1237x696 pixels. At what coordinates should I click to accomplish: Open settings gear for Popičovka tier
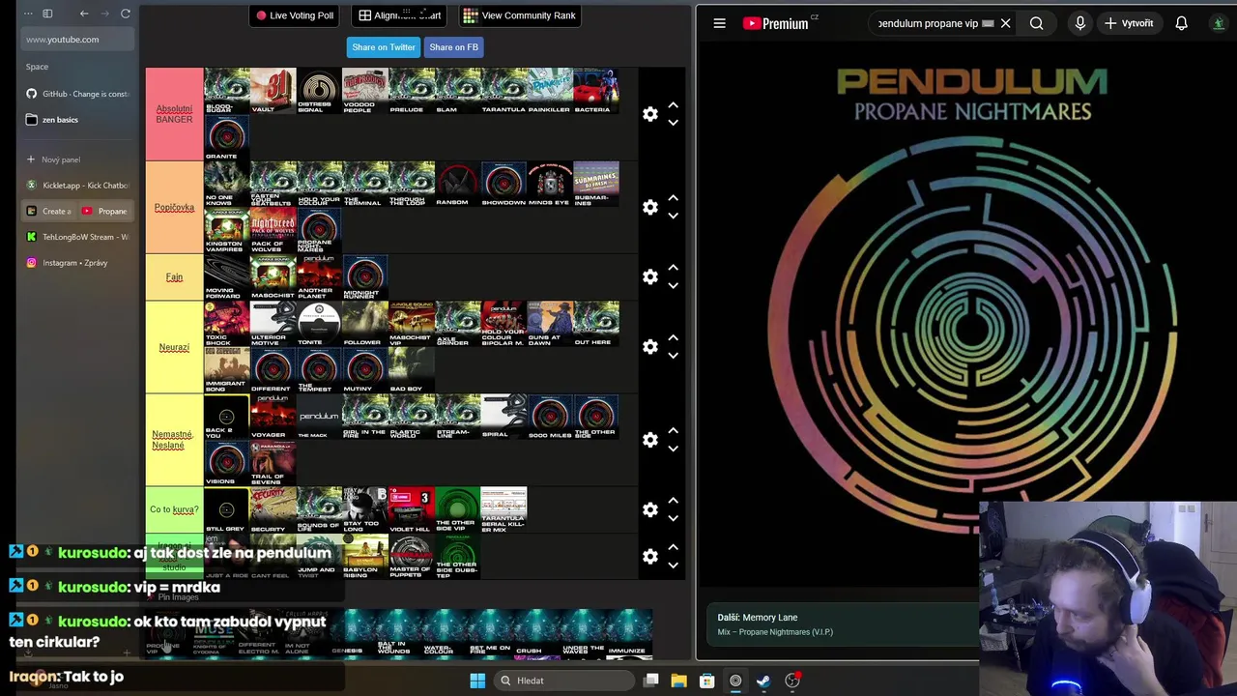click(x=650, y=207)
